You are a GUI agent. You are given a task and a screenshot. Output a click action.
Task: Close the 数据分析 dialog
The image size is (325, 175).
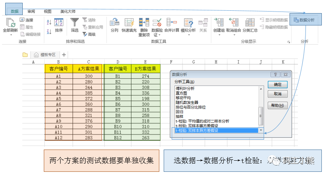click(x=286, y=74)
